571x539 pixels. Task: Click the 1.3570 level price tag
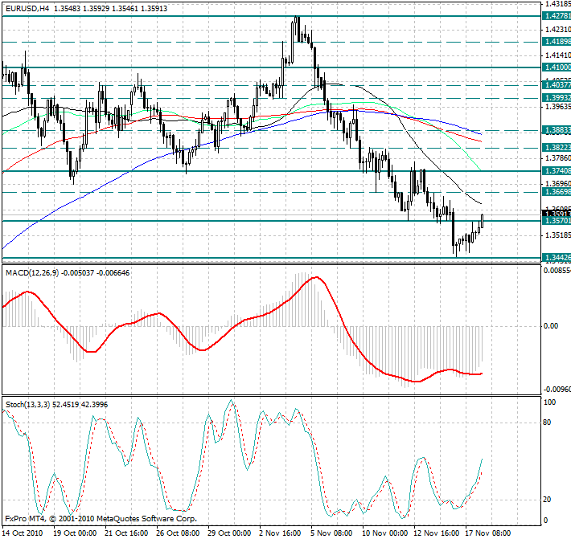556,221
